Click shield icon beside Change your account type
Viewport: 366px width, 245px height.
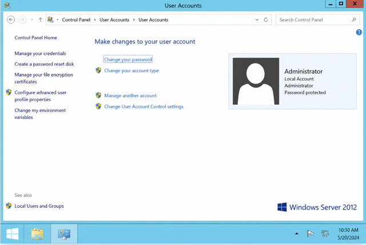pos(98,70)
